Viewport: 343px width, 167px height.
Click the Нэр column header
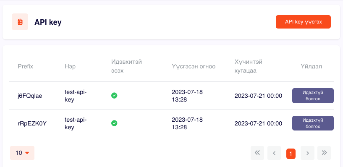pyautogui.click(x=70, y=66)
